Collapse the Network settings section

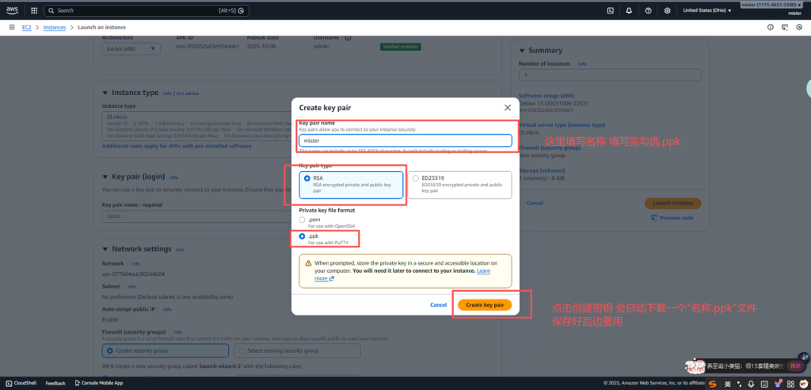(105, 249)
